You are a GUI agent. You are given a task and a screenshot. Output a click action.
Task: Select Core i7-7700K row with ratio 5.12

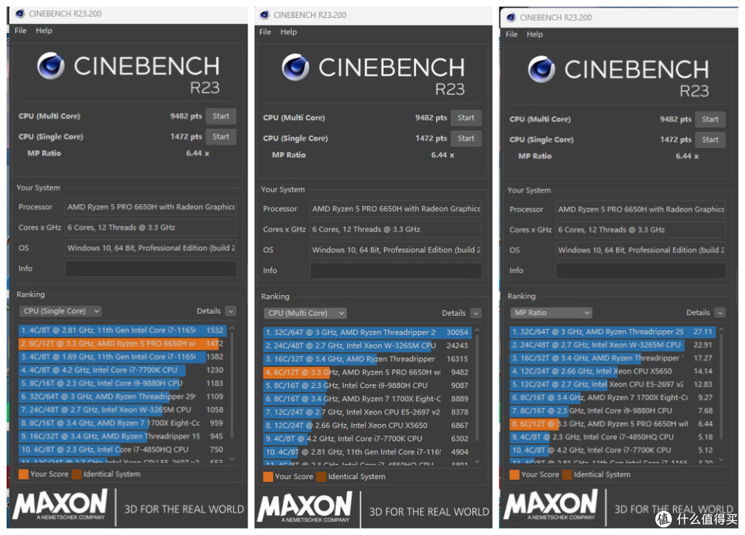click(x=613, y=450)
